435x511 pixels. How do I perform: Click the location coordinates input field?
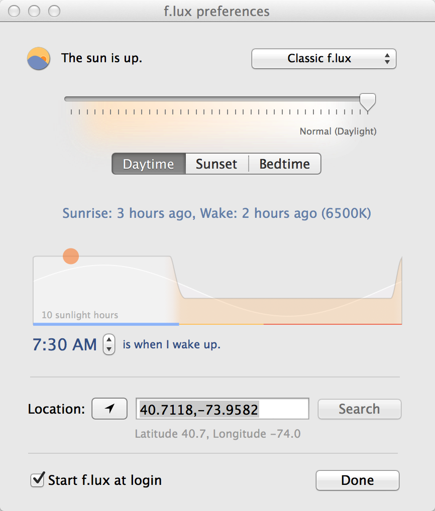tap(223, 409)
